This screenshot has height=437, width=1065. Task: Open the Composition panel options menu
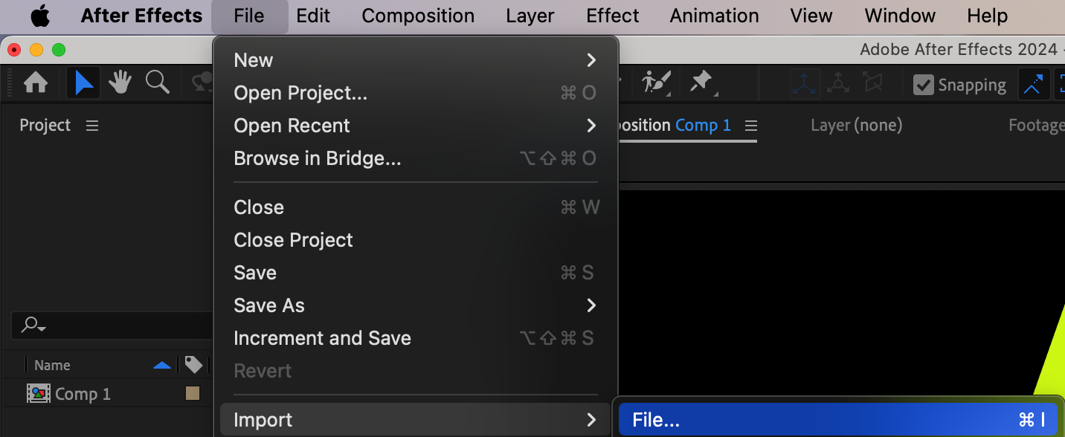751,126
